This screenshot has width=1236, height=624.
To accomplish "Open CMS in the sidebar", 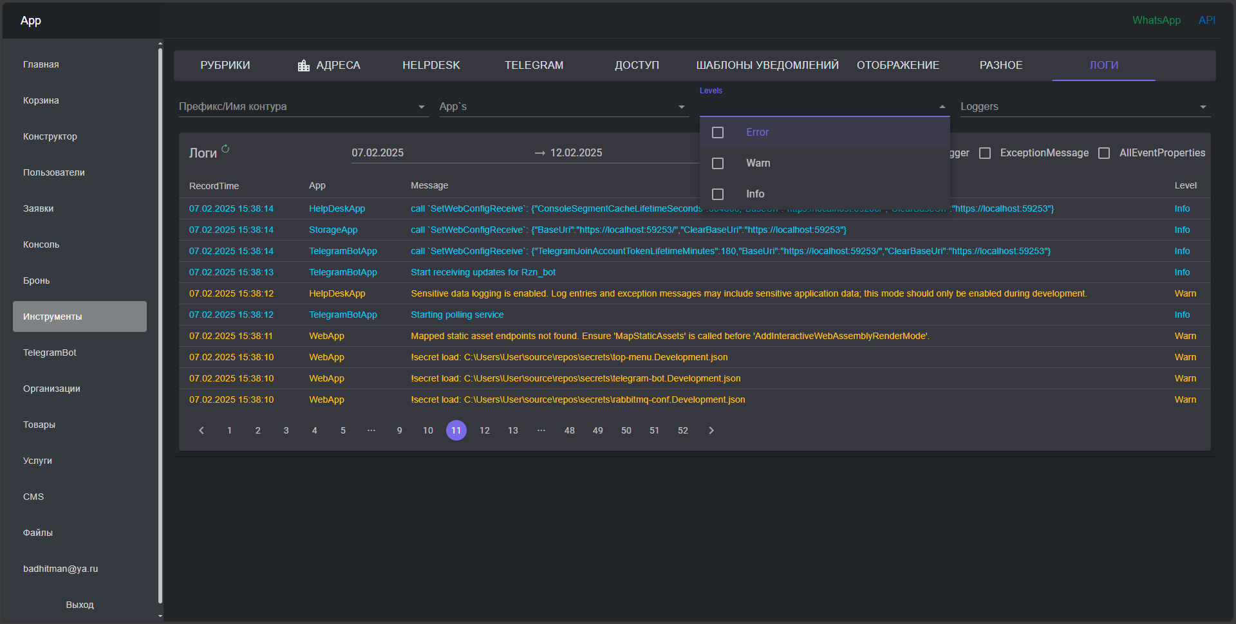I will (80, 497).
